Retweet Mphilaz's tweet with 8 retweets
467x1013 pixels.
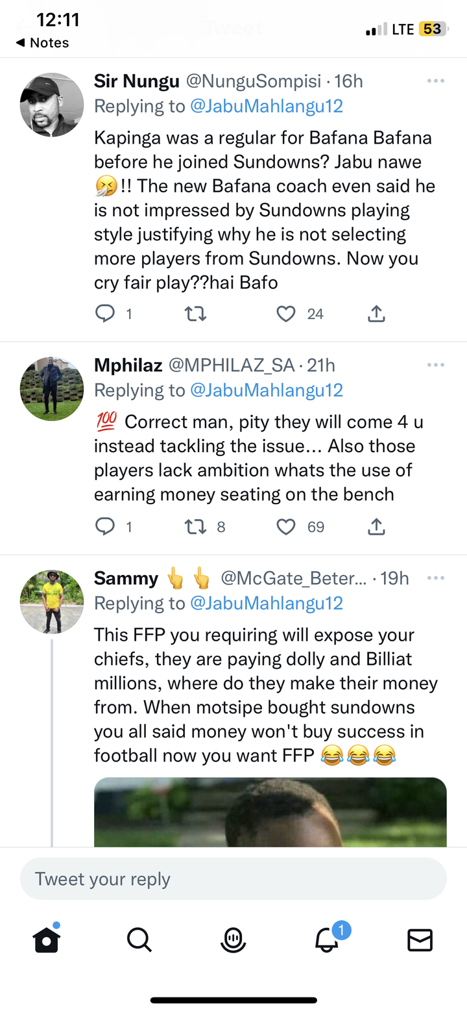196,526
